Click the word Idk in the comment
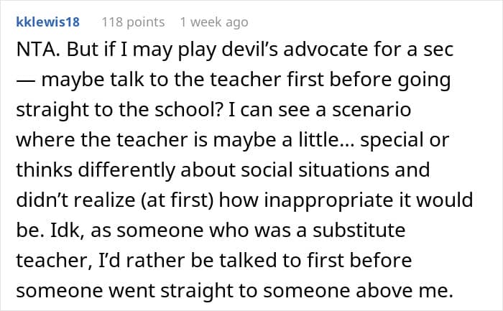The width and height of the screenshot is (503, 311). pos(67,231)
